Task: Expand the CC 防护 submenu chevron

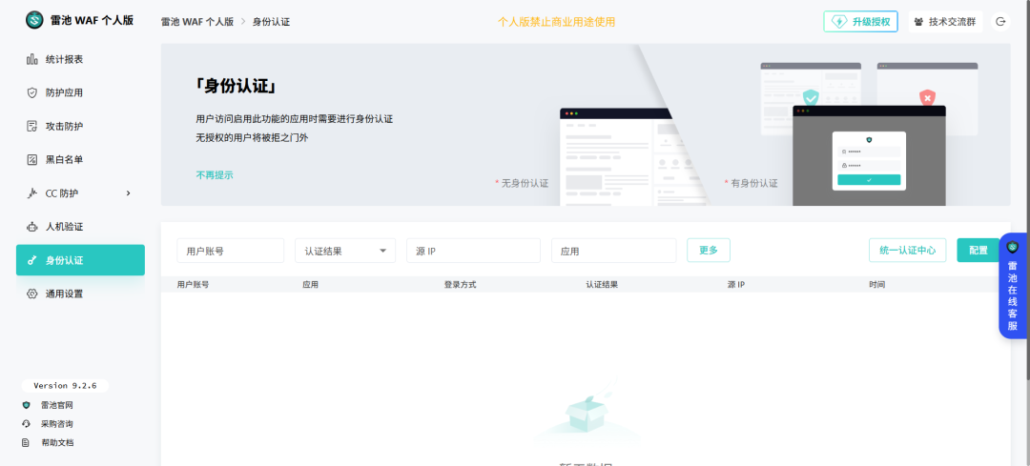Action: tap(128, 192)
